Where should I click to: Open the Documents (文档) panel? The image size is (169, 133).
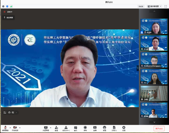coord(114,128)
